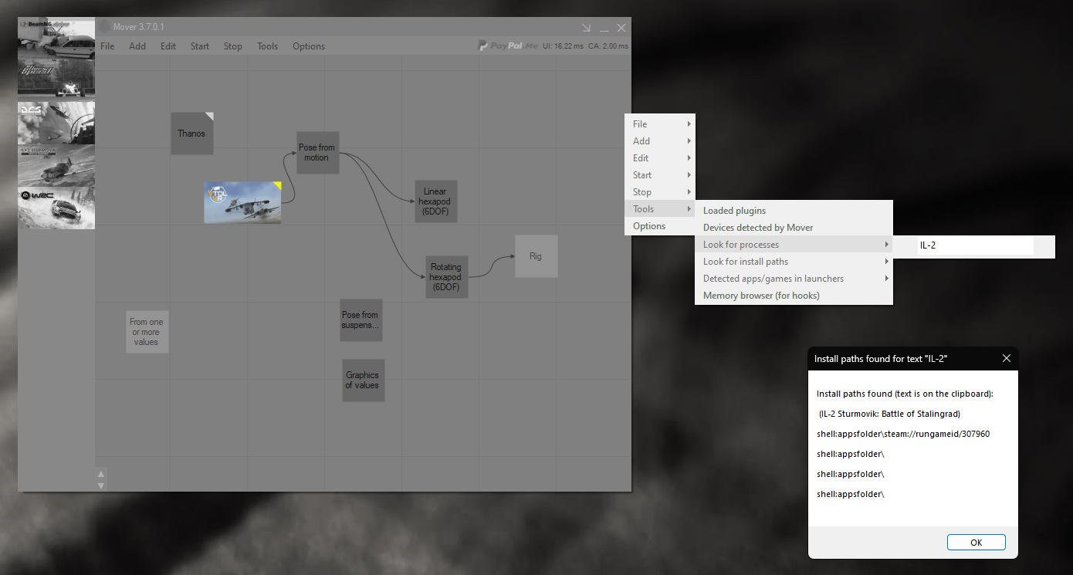Select the Pose from motion node

click(x=317, y=153)
